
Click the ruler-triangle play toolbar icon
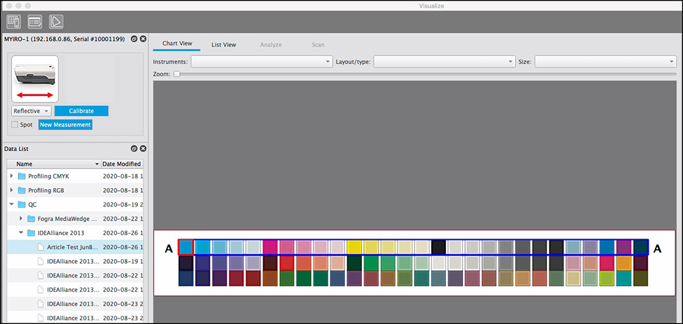coord(56,22)
